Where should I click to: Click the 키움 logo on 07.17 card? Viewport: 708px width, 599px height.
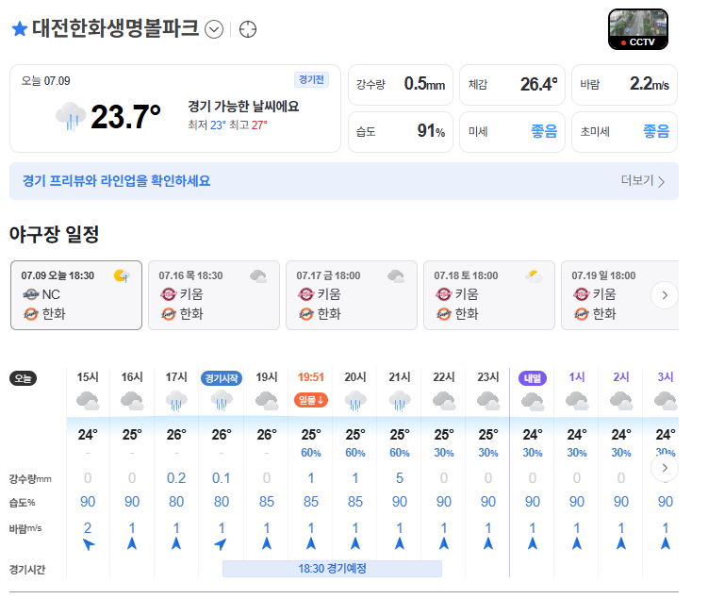point(305,294)
